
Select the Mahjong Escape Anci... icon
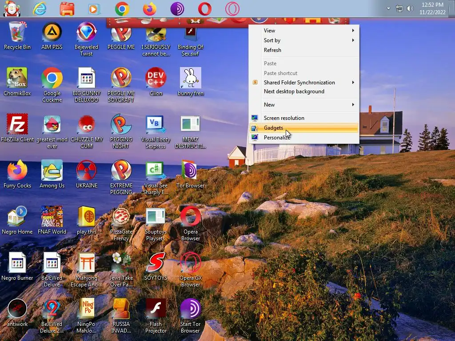pyautogui.click(x=87, y=270)
